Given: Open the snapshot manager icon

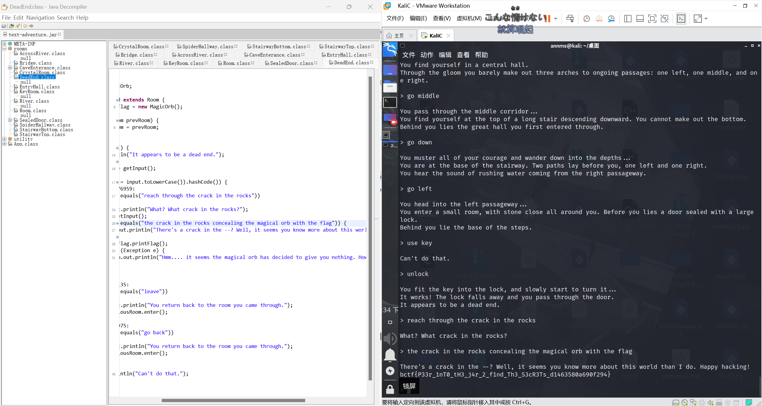Looking at the screenshot, I should 611,19.
